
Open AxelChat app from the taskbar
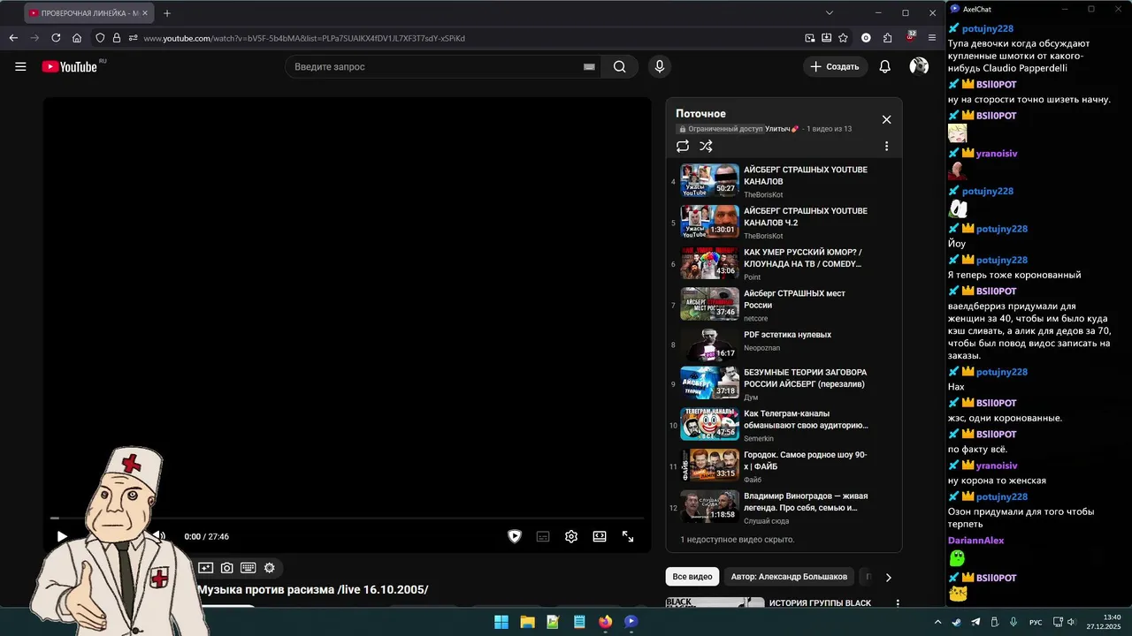631,622
